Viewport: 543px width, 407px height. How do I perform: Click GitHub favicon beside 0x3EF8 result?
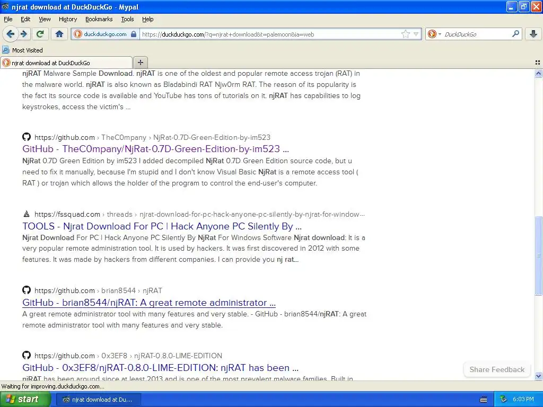click(27, 355)
